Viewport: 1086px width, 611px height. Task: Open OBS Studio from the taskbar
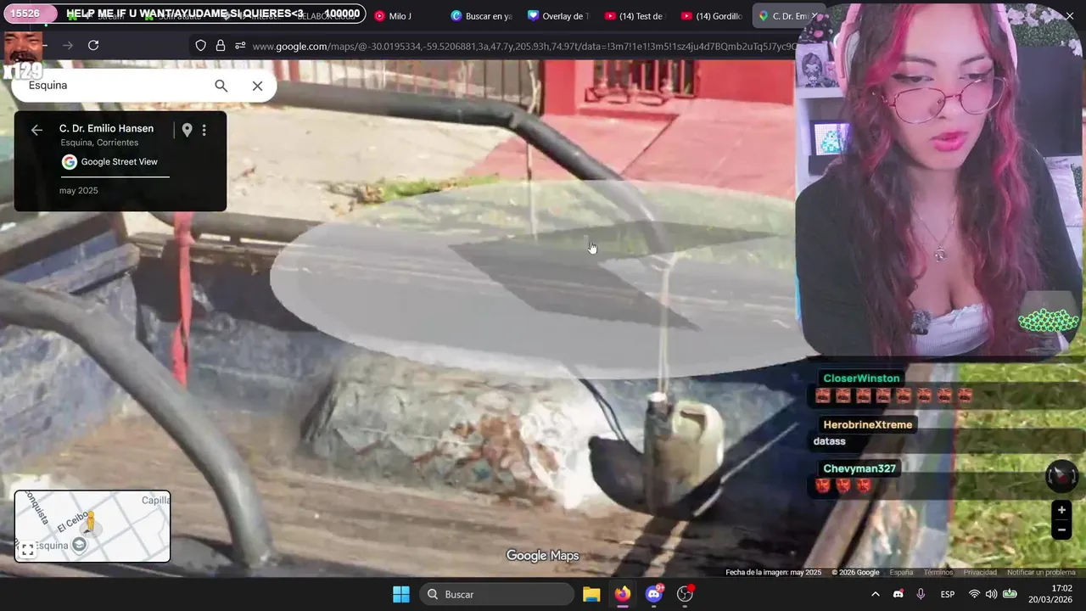coord(685,594)
